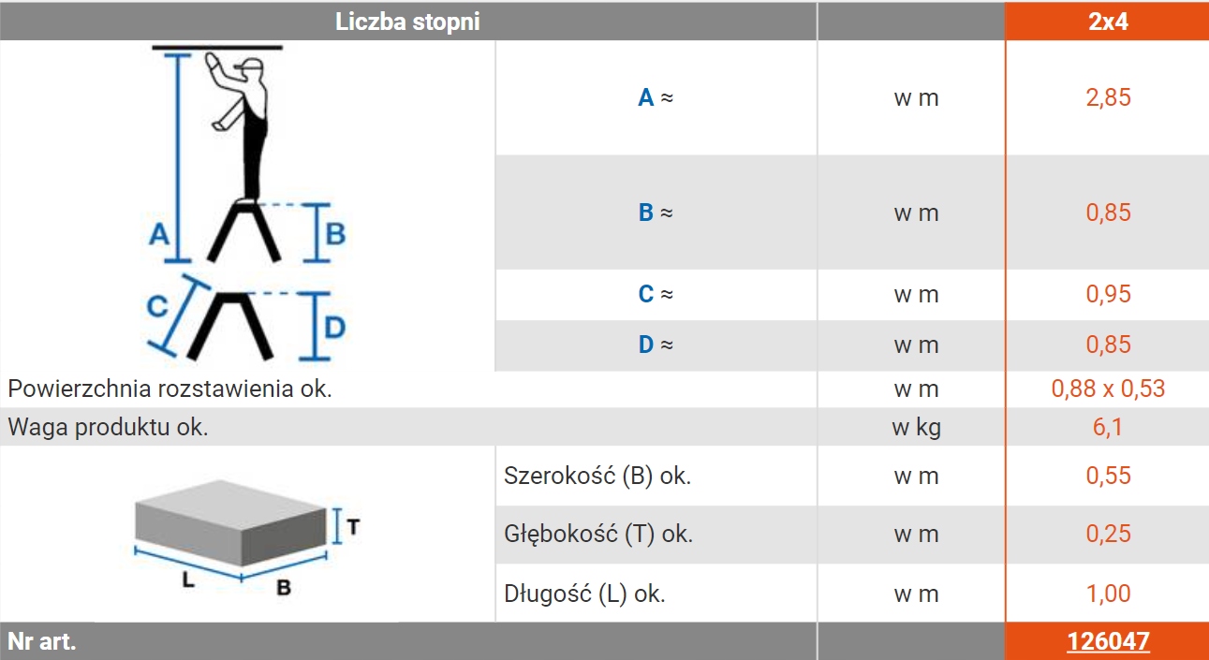The image size is (1209, 660).
Task: Select the C ≈ row label
Action: (x=656, y=294)
